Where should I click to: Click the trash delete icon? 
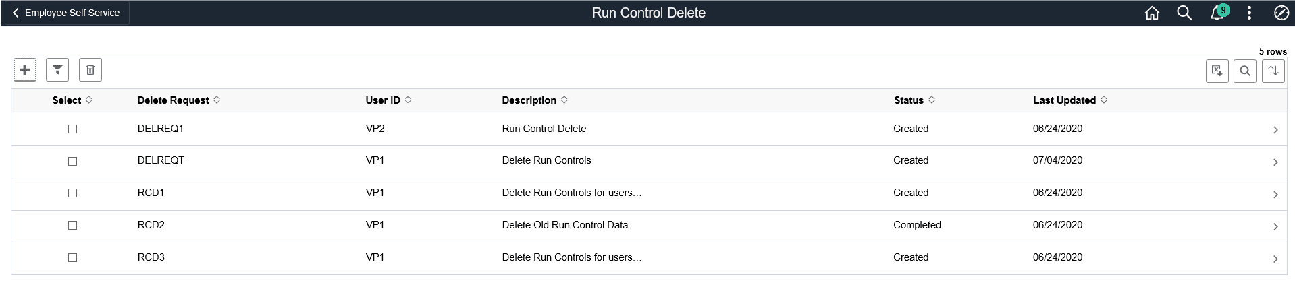[90, 70]
